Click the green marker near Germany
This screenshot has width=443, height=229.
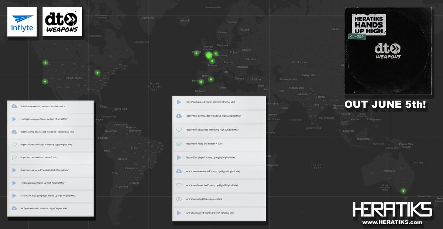[x=216, y=53]
